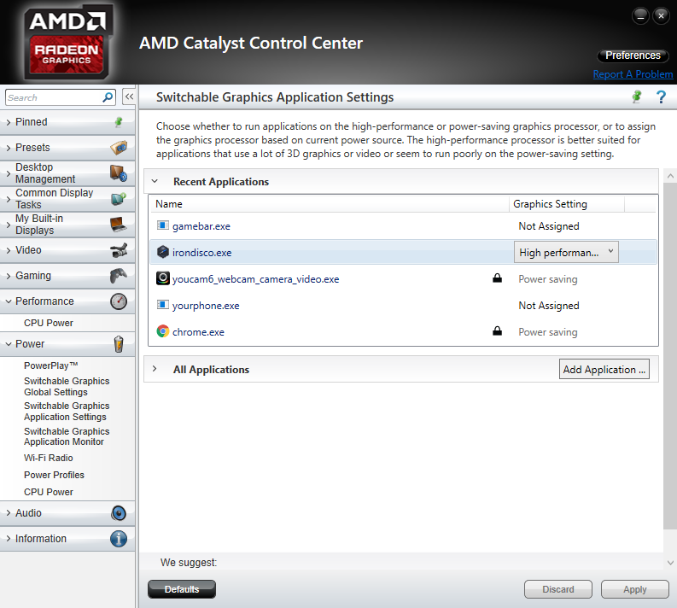Screen dimensions: 677x608
Task: Click the yourphone.exe application icon
Action: pos(163,305)
